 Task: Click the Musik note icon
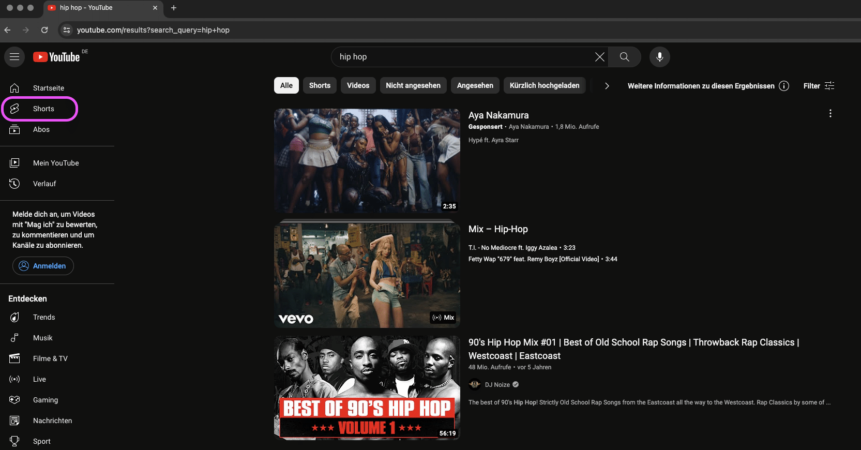point(14,338)
